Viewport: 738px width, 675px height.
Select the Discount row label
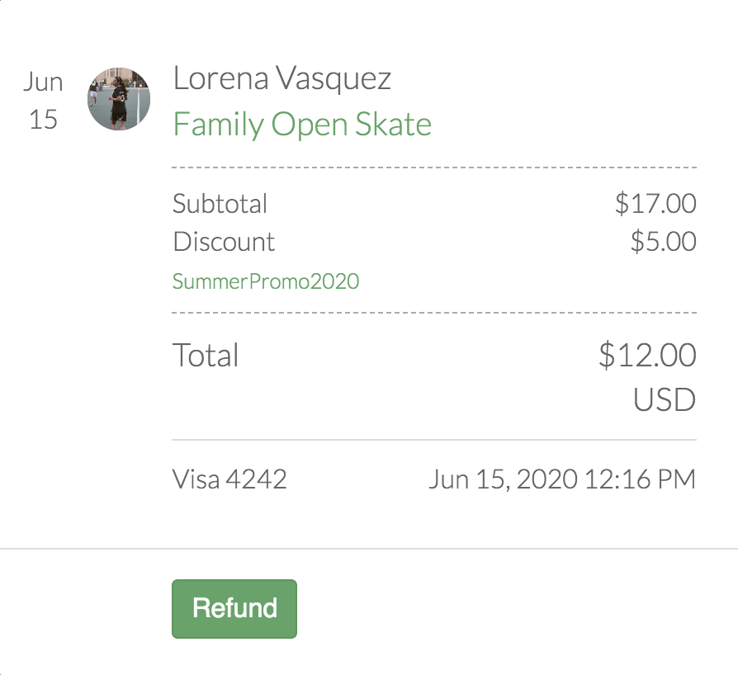[x=224, y=242]
